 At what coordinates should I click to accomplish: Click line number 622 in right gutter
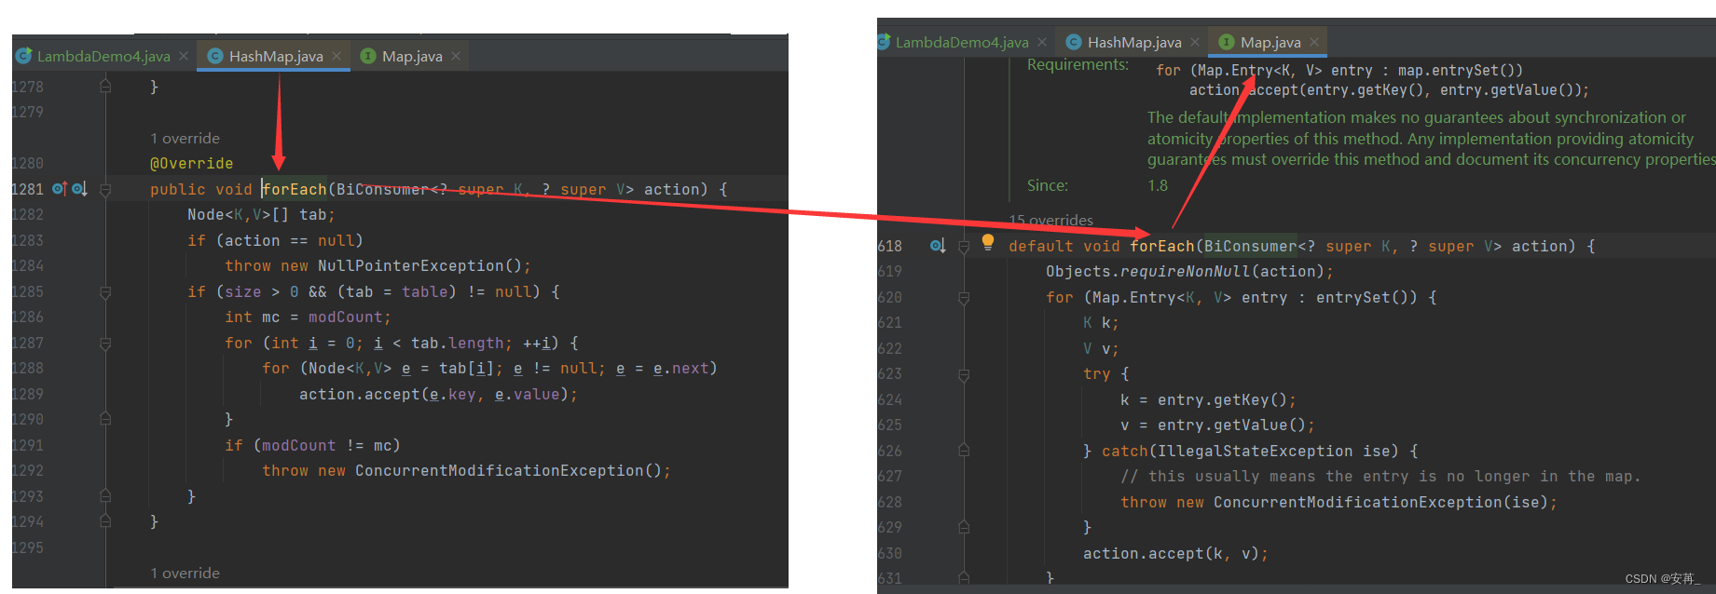click(889, 348)
